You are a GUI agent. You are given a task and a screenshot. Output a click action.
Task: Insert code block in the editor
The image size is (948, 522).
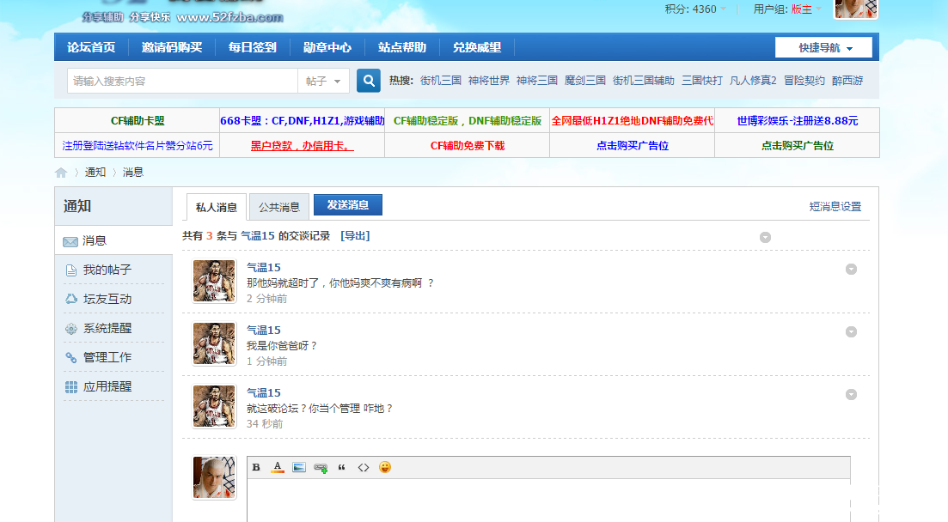point(364,467)
